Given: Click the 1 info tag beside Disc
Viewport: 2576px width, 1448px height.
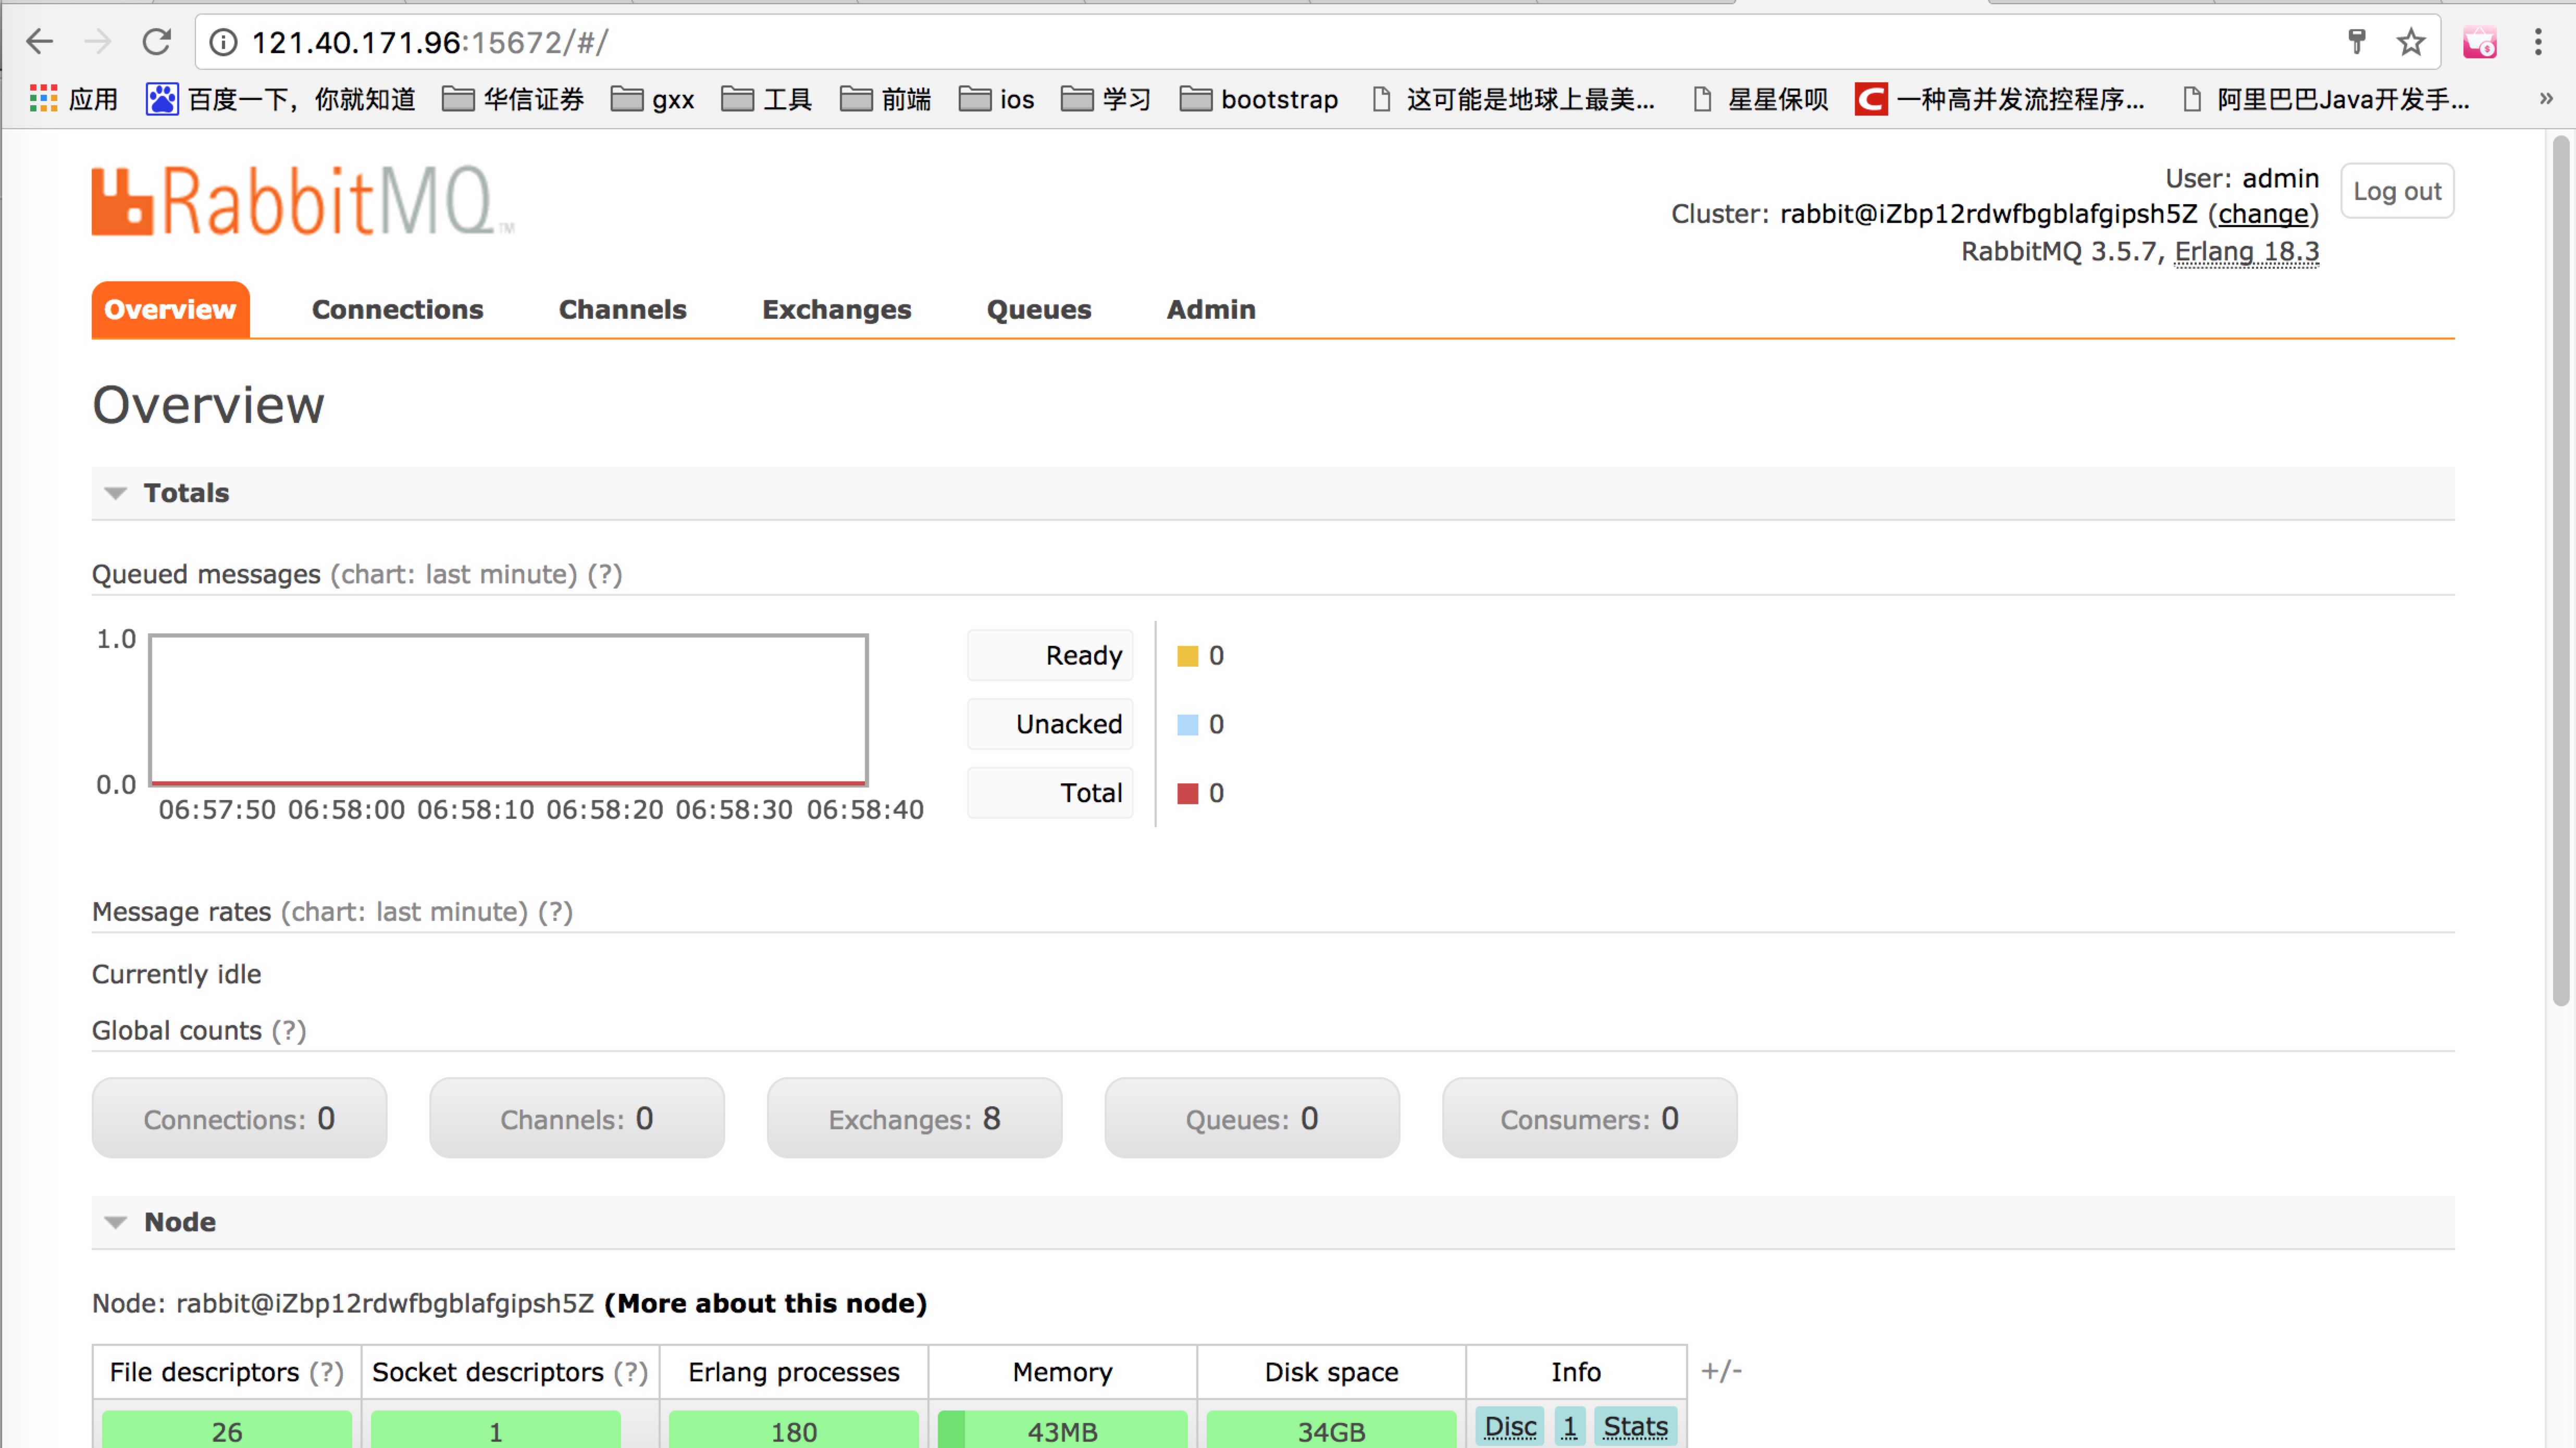Looking at the screenshot, I should click(x=1569, y=1427).
